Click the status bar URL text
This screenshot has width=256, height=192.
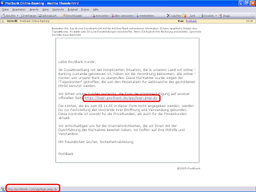(x=32, y=189)
